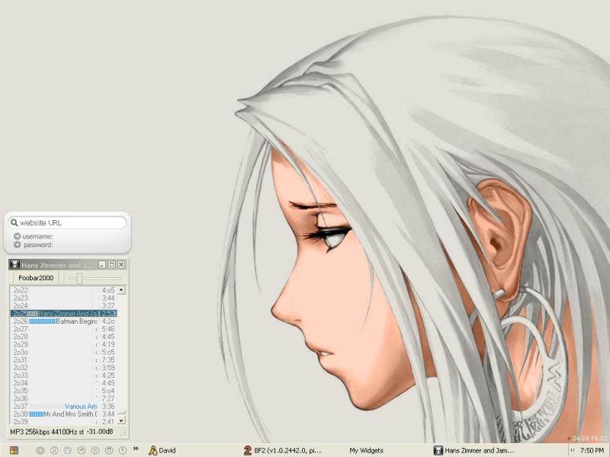Click the first round quick-launch icon
Viewport: 610px width, 457px height.
pos(40,450)
